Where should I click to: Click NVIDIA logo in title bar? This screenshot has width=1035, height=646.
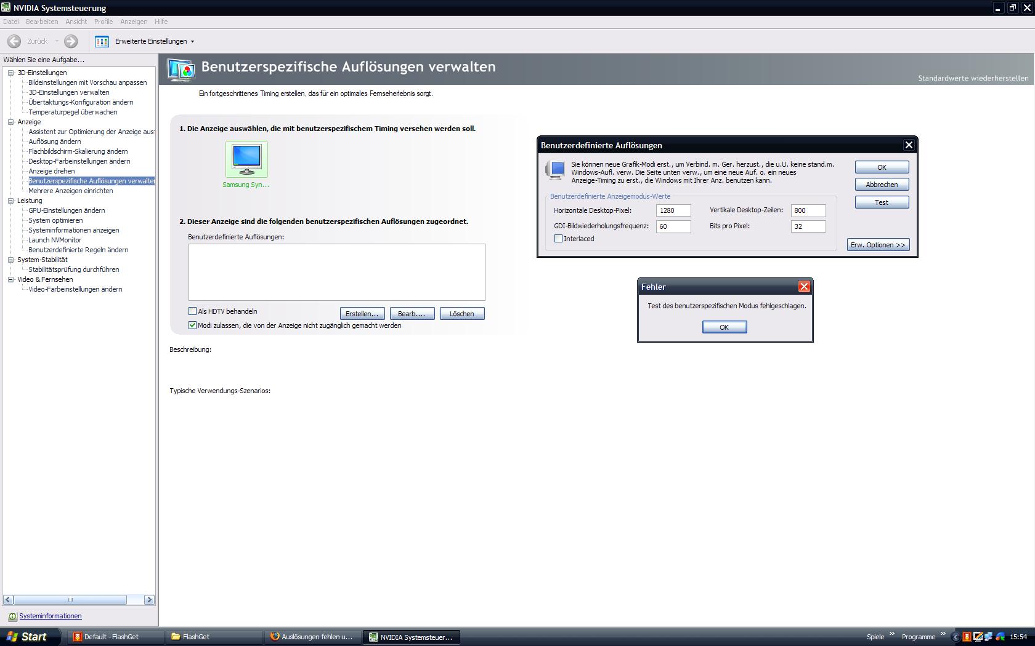(6, 8)
